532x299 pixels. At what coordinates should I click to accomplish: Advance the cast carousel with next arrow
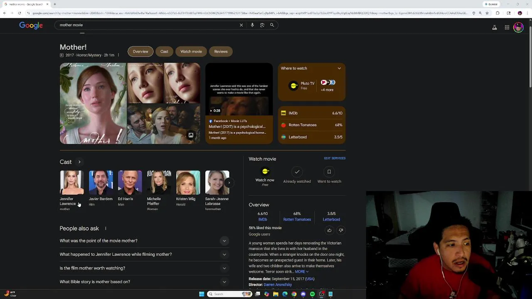(229, 183)
